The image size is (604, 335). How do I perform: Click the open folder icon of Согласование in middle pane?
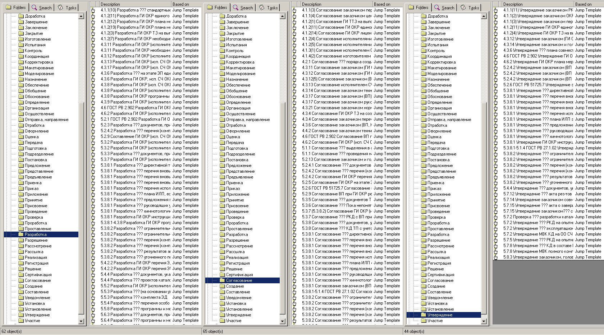222,280
